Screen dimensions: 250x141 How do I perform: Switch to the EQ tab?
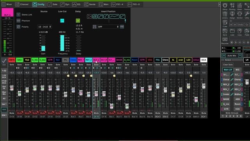[77, 4]
